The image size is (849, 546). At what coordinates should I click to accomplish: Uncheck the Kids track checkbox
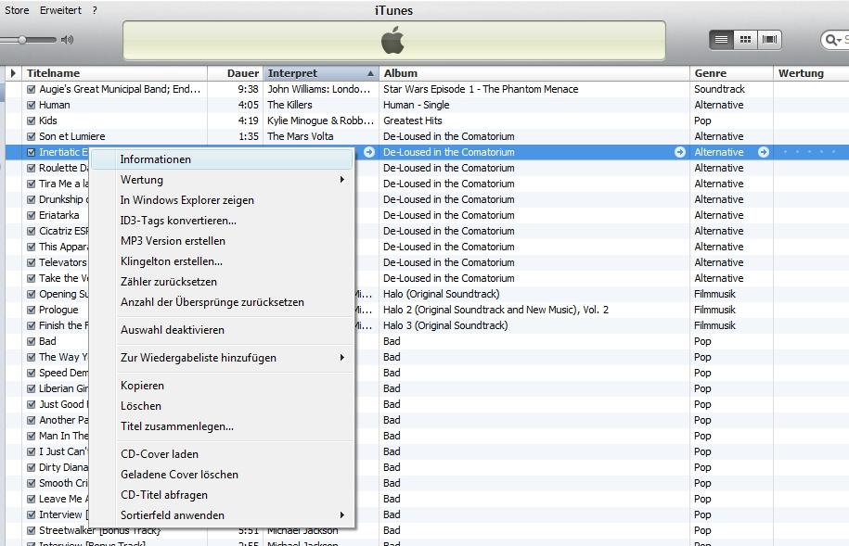coord(32,121)
